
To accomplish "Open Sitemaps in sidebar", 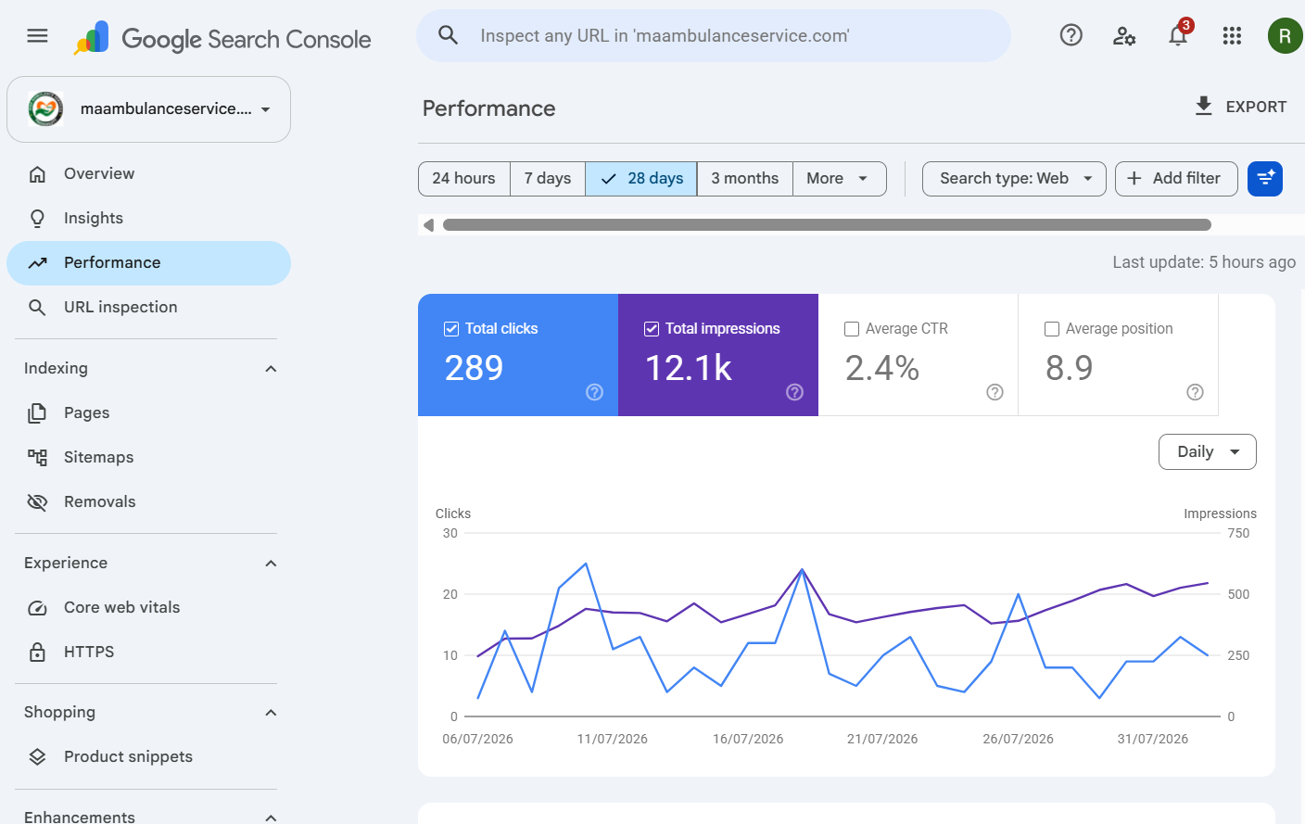I will coord(148,457).
